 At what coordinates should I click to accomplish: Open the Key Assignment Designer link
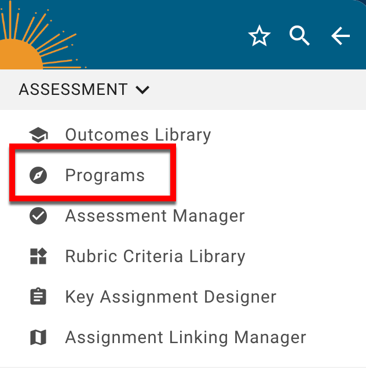pos(170,297)
